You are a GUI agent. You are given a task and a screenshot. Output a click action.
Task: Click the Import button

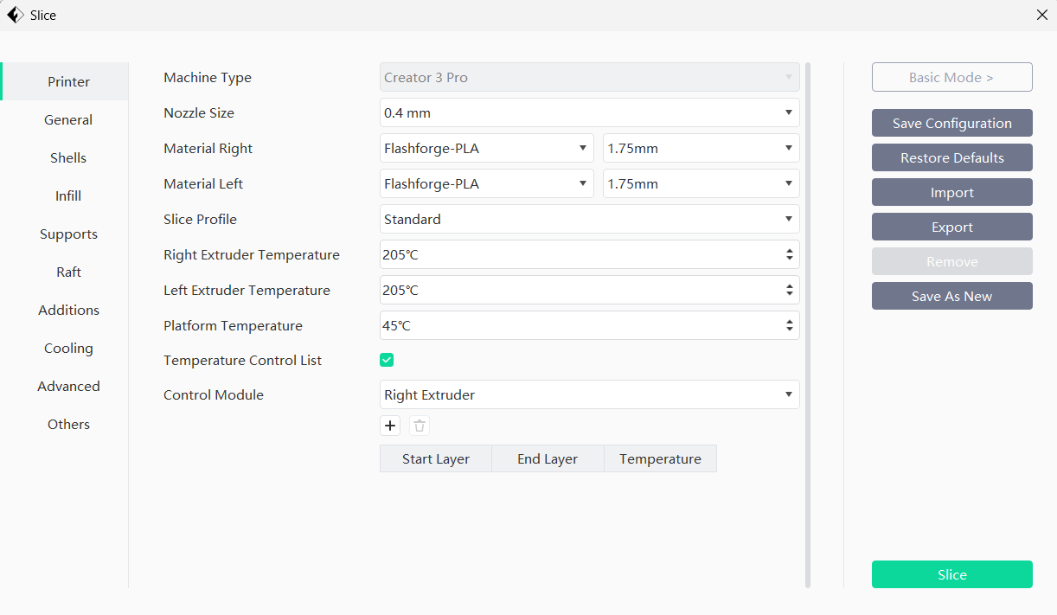[951, 192]
